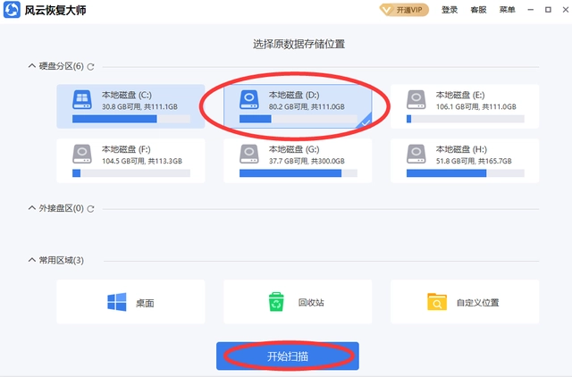Click 80.2 GB可用, 共111.0GB text
The width and height of the screenshot is (572, 377).
coord(307,107)
